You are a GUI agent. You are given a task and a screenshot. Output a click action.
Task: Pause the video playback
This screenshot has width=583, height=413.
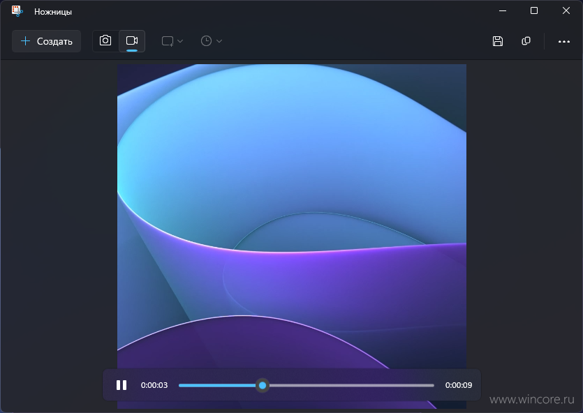121,385
